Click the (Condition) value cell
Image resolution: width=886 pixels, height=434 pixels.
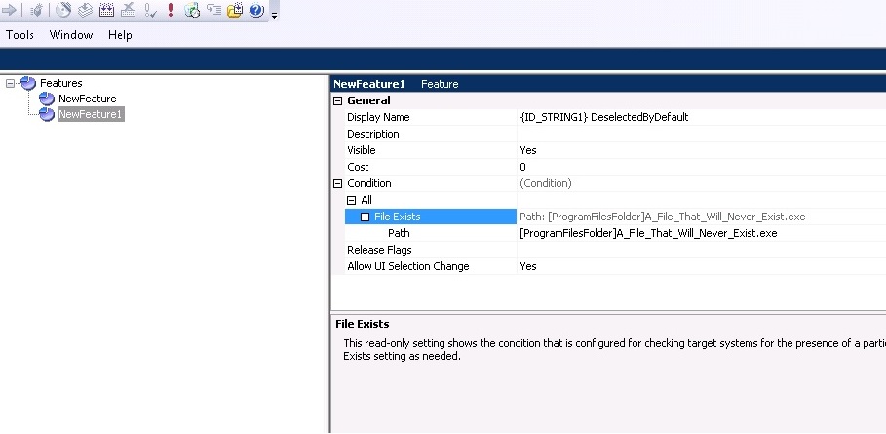(701, 183)
